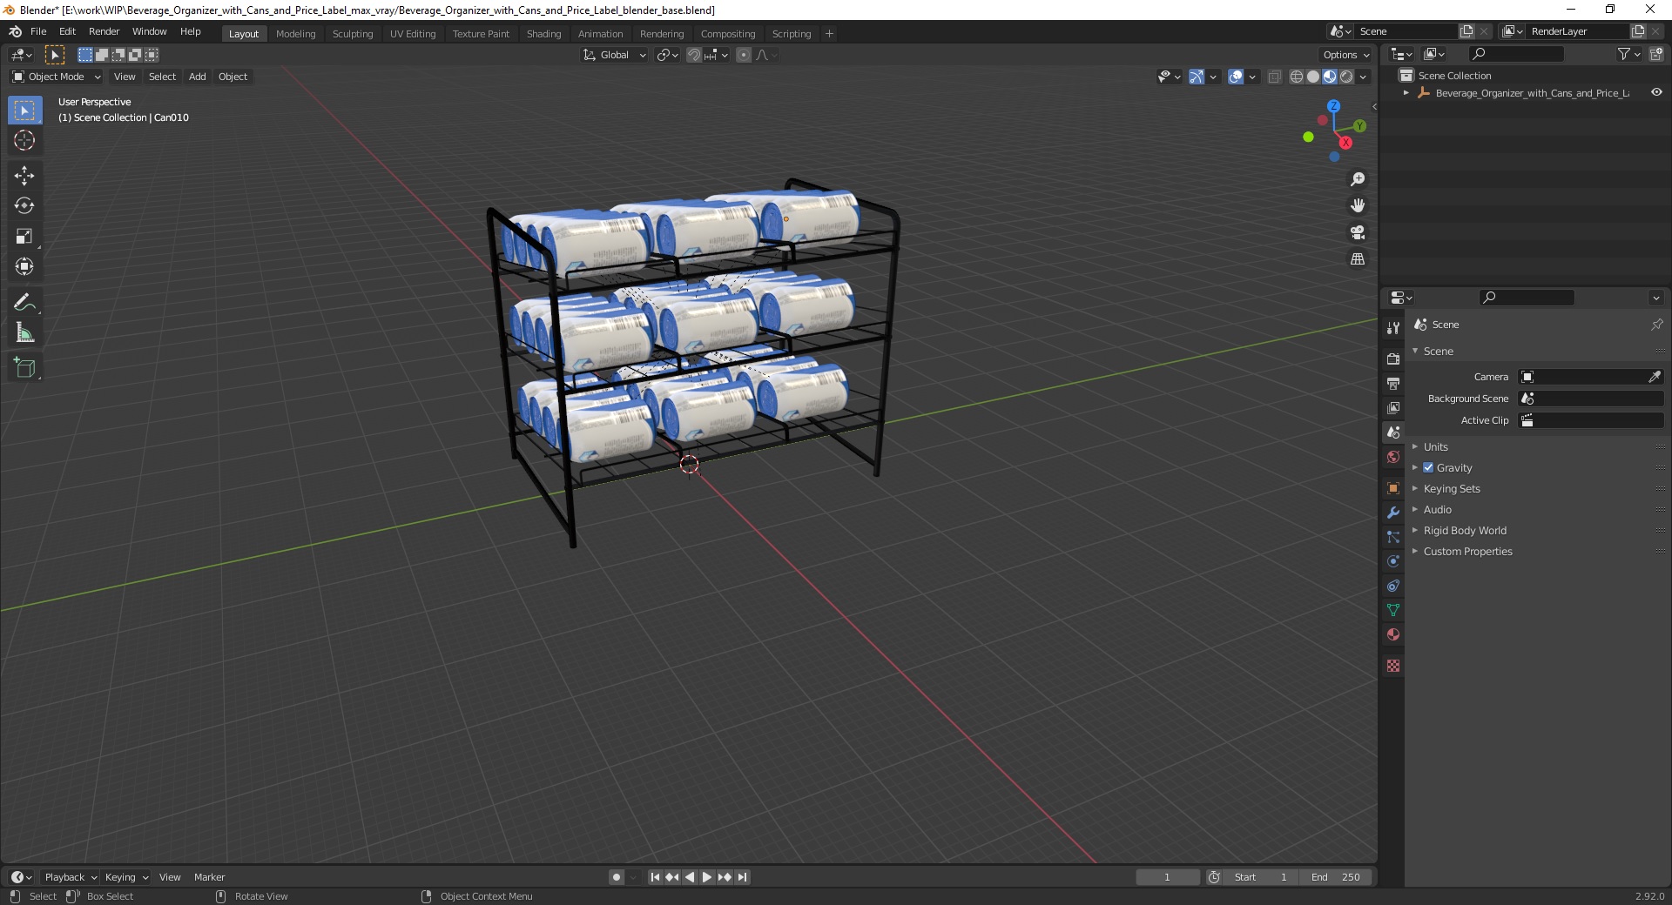Image resolution: width=1672 pixels, height=905 pixels.
Task: Open the Playback dropdown in timeline
Action: 71,877
